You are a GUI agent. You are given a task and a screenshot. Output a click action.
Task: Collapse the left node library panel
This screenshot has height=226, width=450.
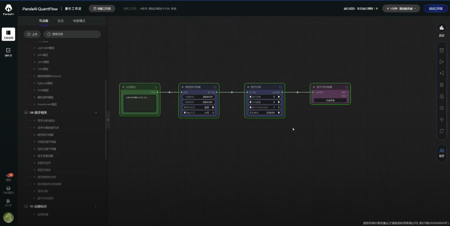(x=108, y=120)
